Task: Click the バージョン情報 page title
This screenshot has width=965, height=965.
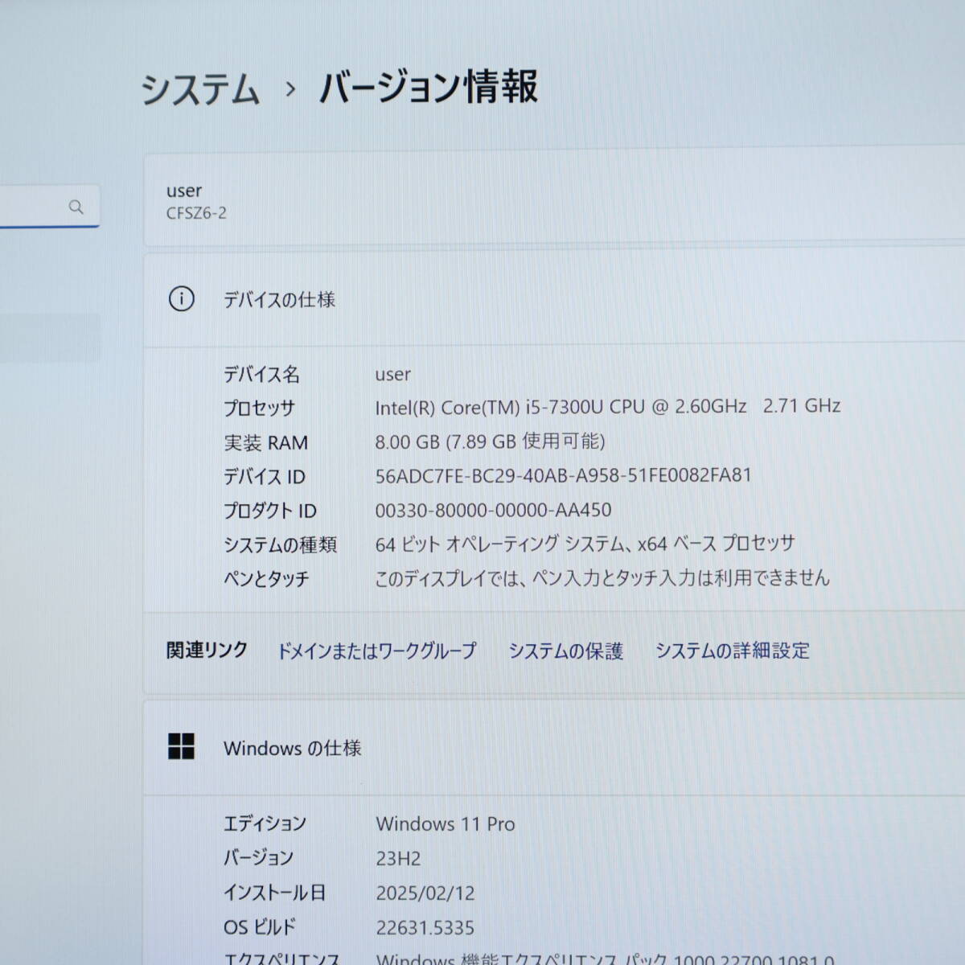Action: pos(429,88)
